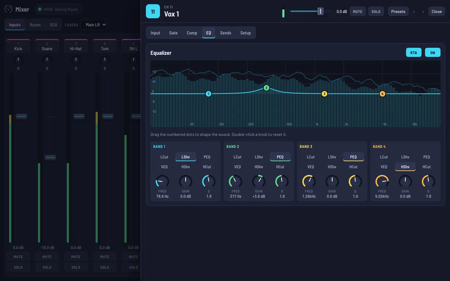The image size is (450, 281).
Task: Click the Snare channel fader handle
Action: [x=50, y=158]
